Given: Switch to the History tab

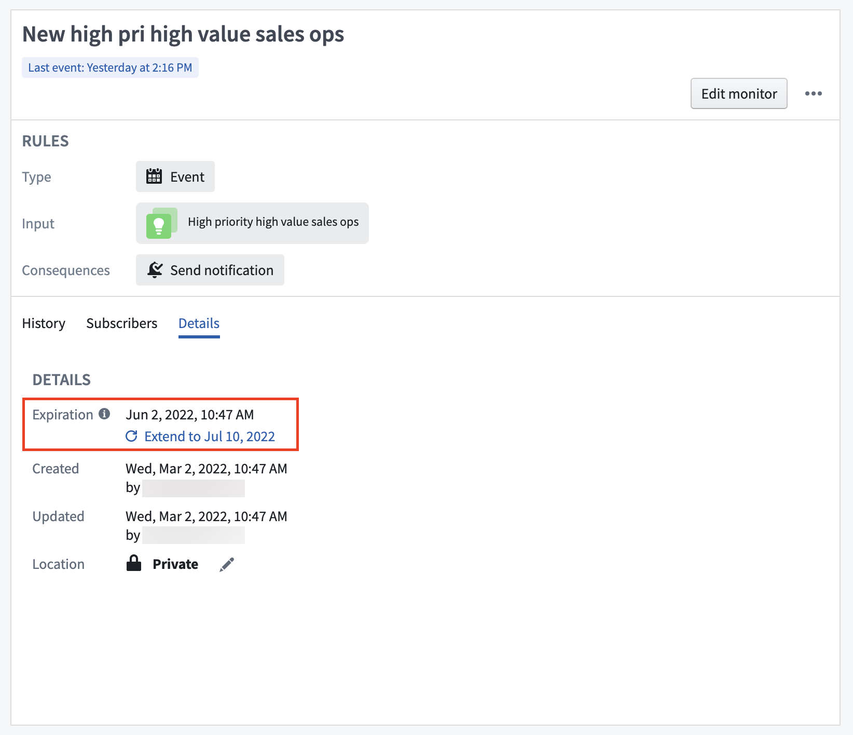Looking at the screenshot, I should [x=44, y=323].
